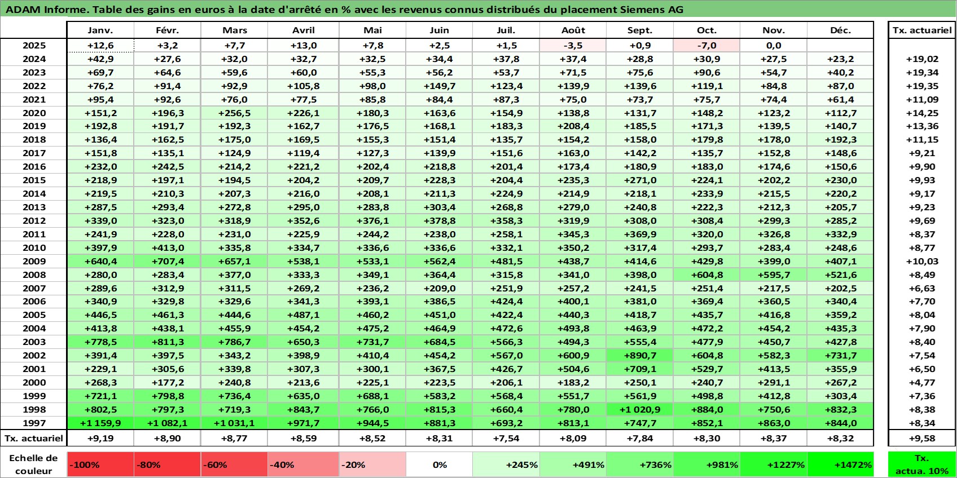Select the pink 2025 Oct. cell -7,0
This screenshot has height=478, width=957.
pyautogui.click(x=706, y=46)
